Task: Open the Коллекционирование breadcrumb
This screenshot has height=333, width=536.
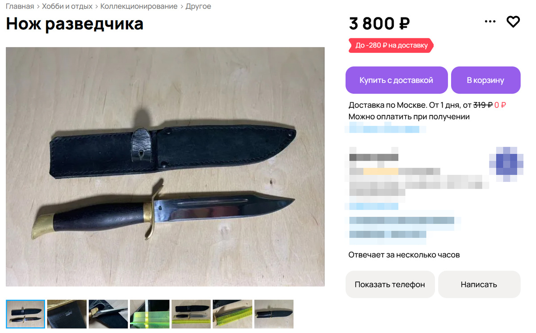Action: click(139, 6)
